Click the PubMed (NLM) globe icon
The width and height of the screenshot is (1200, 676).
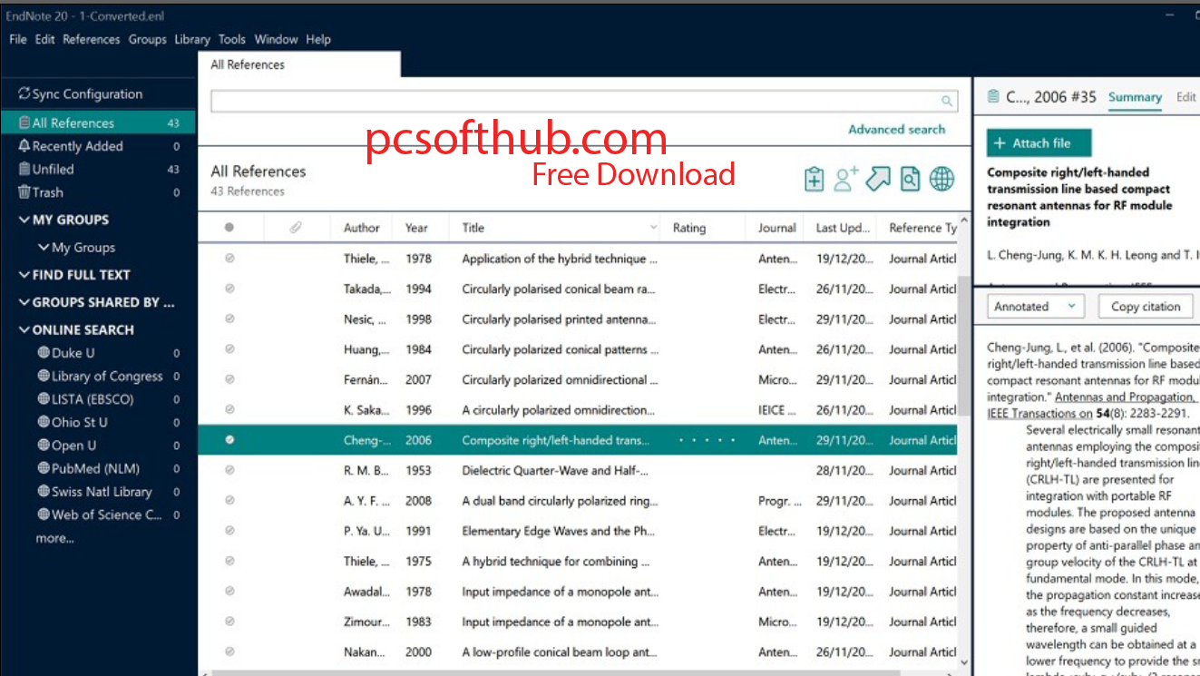pyautogui.click(x=44, y=468)
